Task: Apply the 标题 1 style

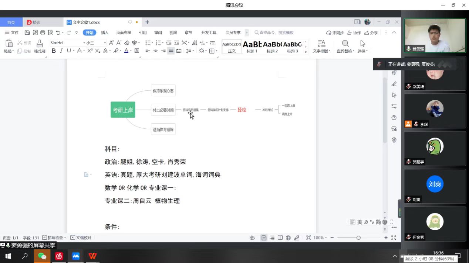Action: (x=252, y=47)
